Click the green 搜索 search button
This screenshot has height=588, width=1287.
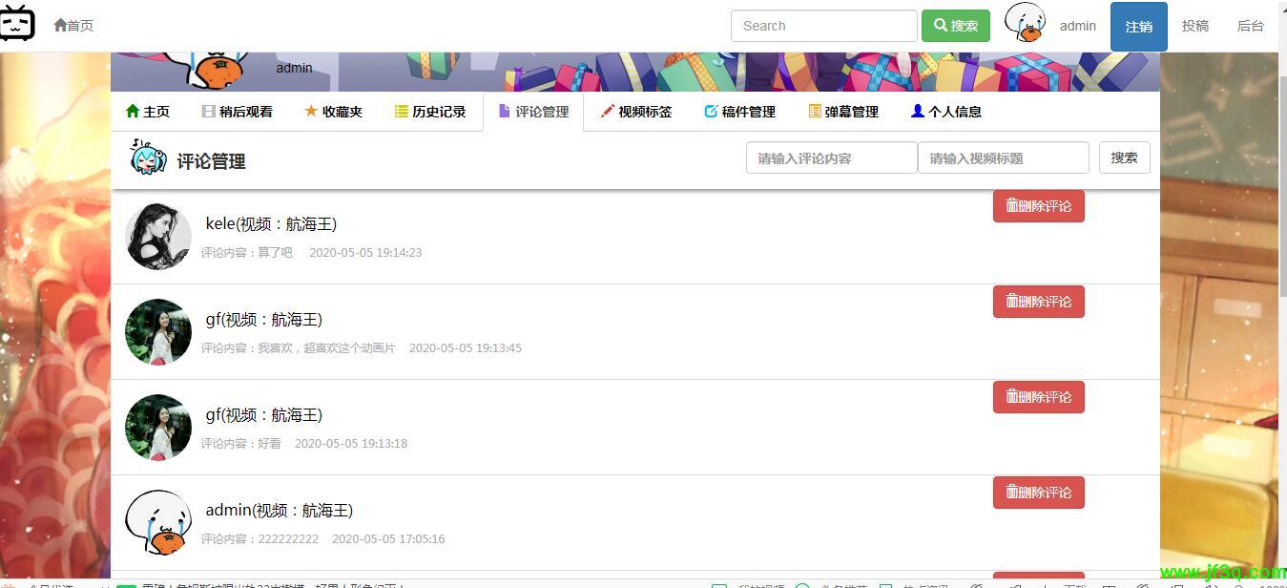(955, 26)
